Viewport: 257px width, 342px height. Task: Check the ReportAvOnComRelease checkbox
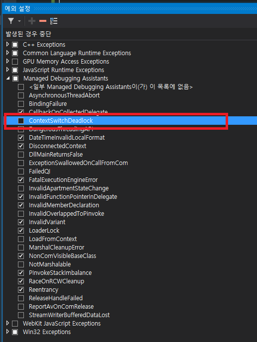coord(21,307)
